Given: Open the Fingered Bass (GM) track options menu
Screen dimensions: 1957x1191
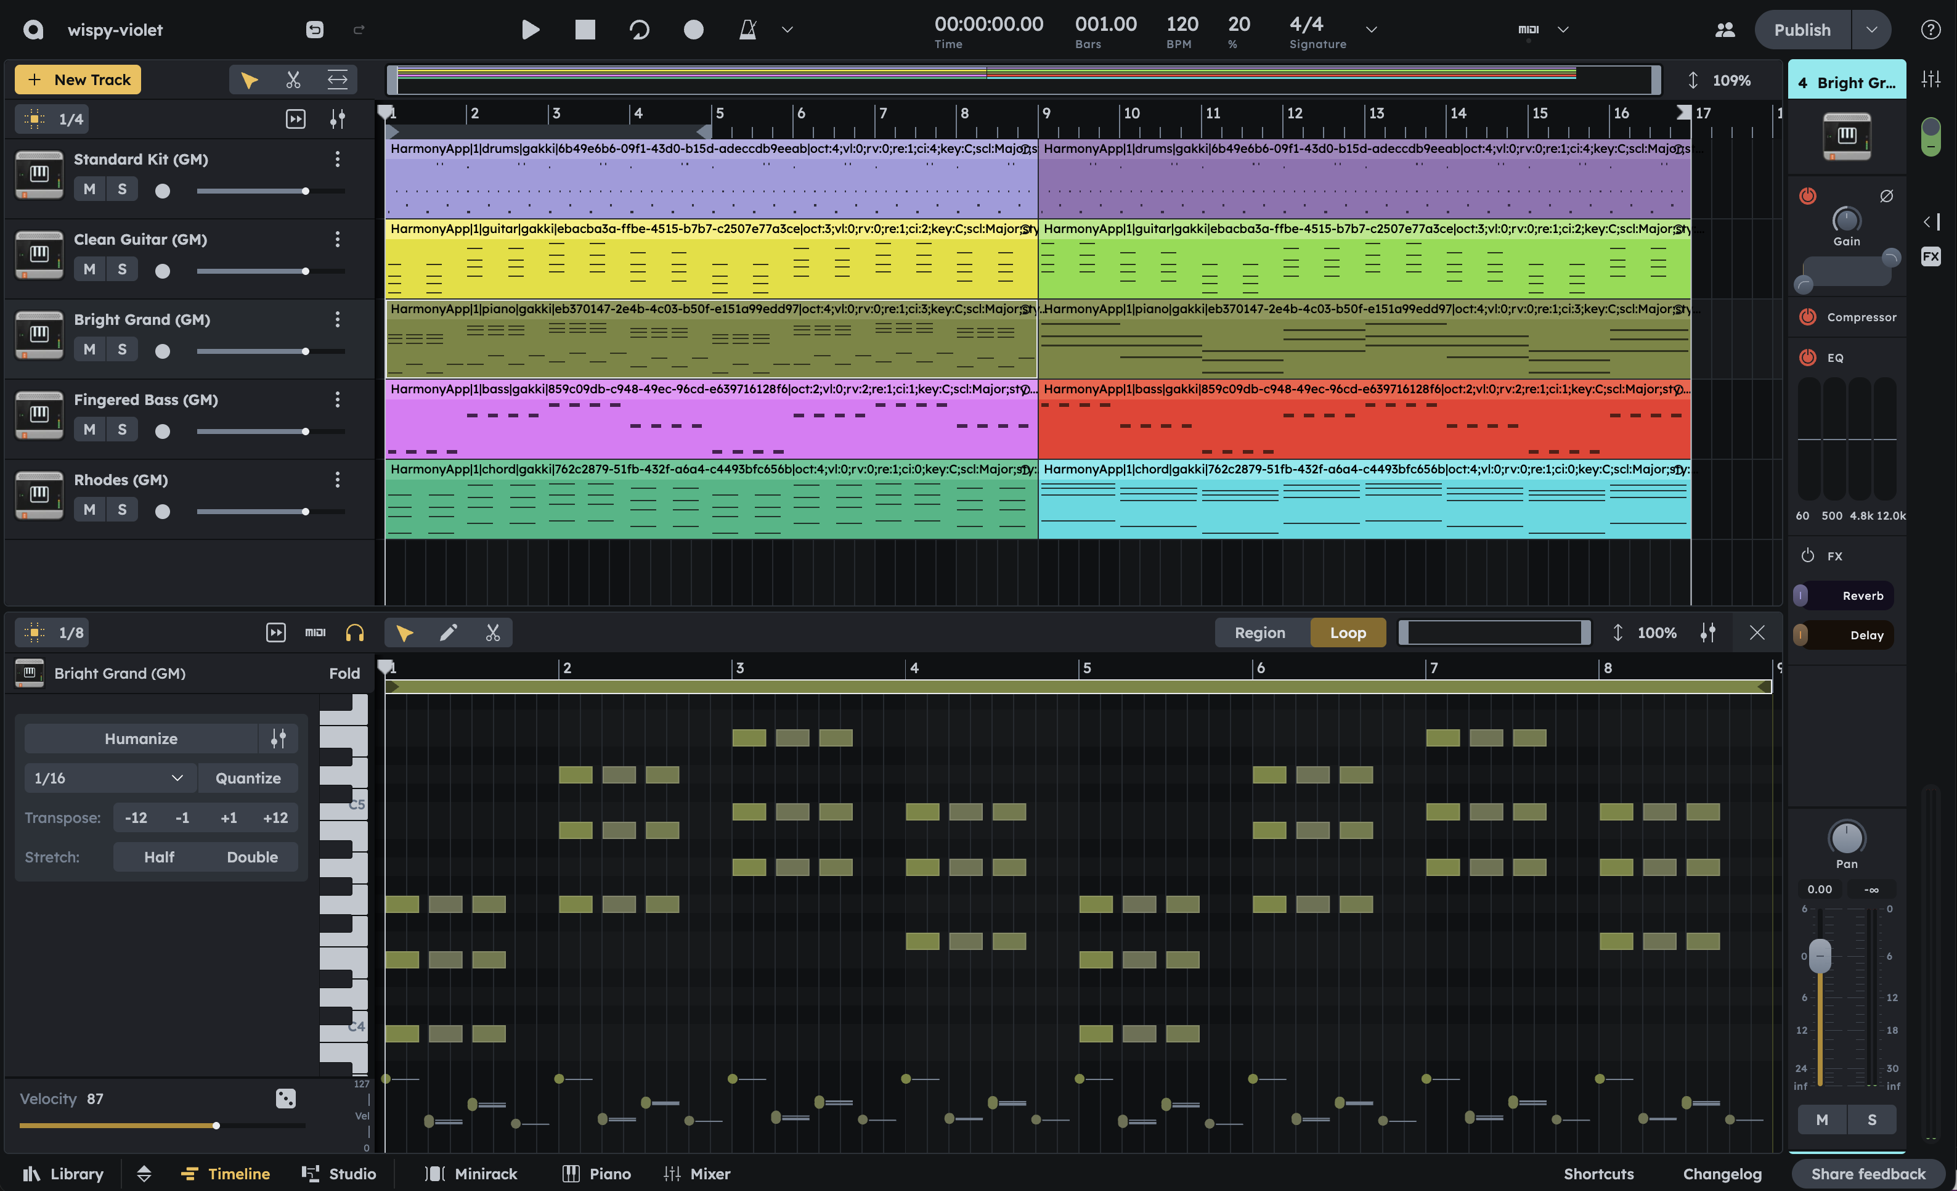Looking at the screenshot, I should (338, 399).
